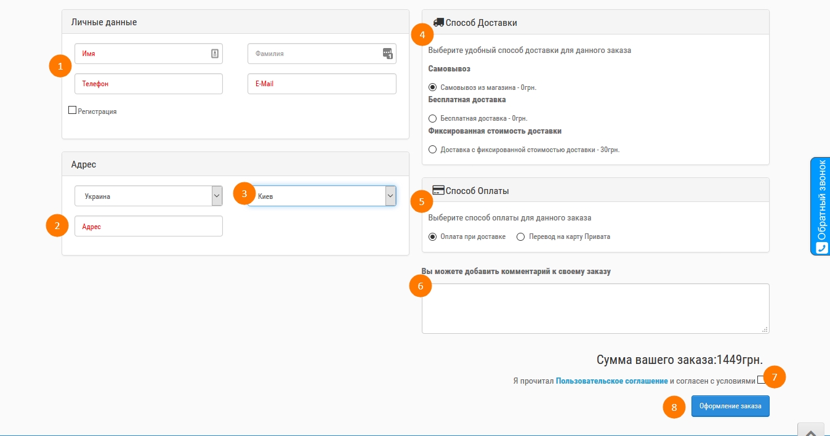830x436 pixels.
Task: Click into the Телефон input field
Action: (x=148, y=84)
